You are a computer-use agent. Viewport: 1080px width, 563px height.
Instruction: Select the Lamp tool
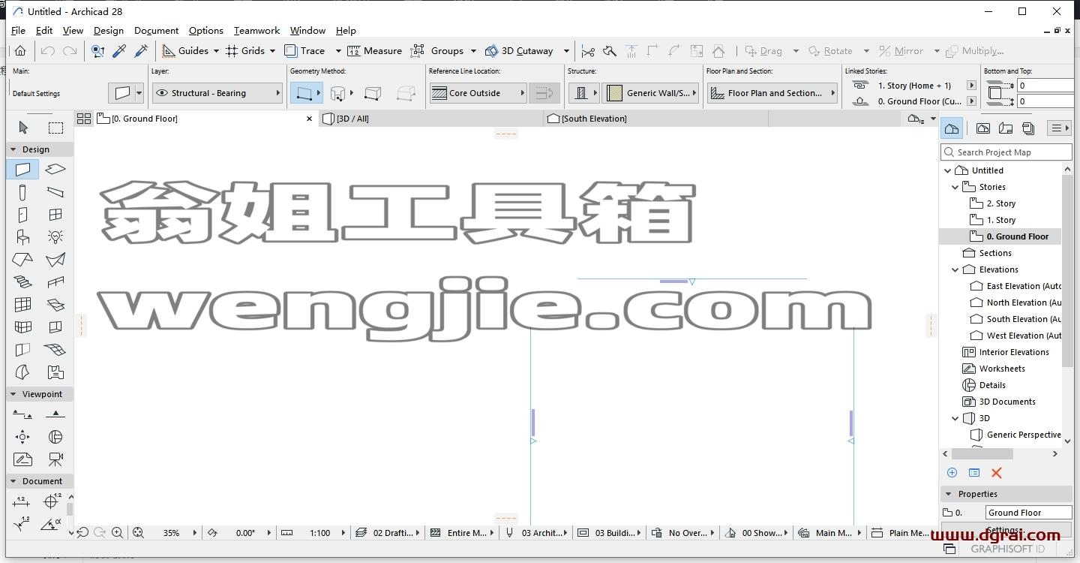coord(55,237)
